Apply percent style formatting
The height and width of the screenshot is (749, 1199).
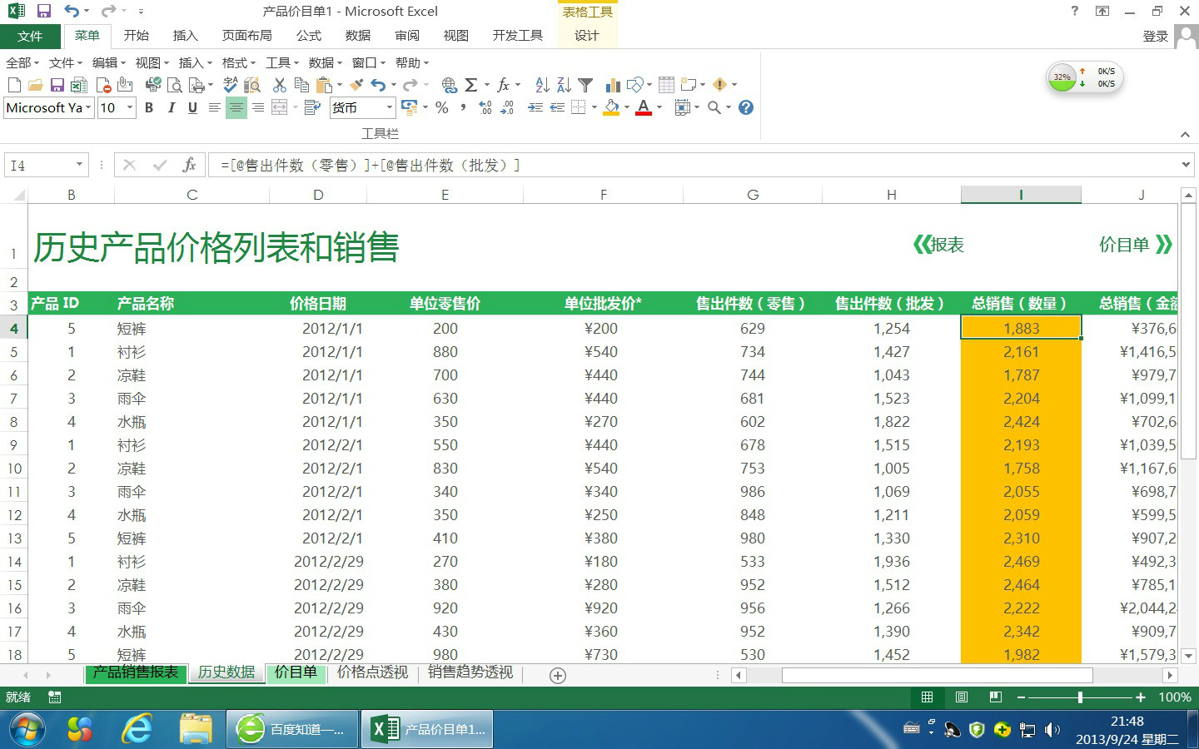[442, 107]
